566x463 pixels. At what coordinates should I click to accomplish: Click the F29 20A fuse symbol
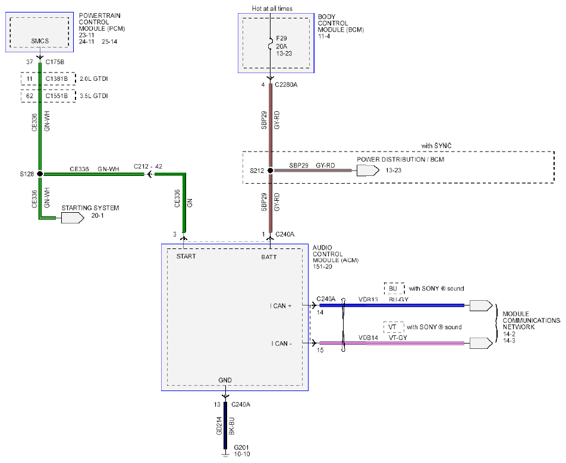[x=271, y=42]
